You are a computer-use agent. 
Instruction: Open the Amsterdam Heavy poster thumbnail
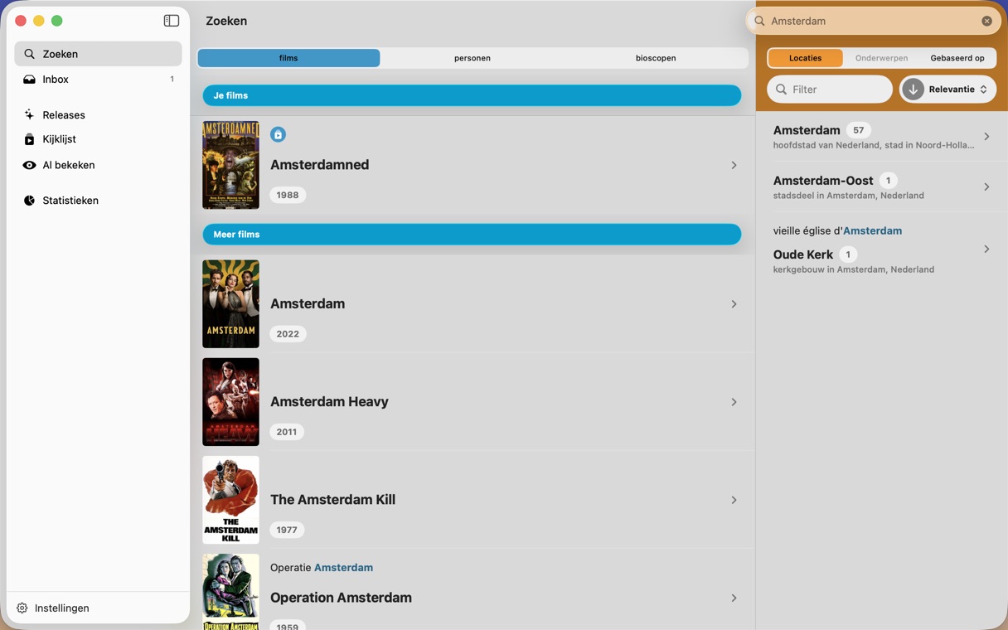coord(230,402)
